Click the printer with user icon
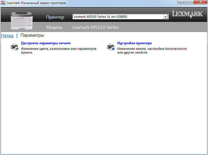 click(111, 47)
